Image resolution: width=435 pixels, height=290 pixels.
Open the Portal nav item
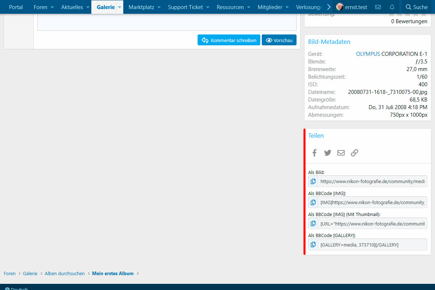pyautogui.click(x=16, y=7)
